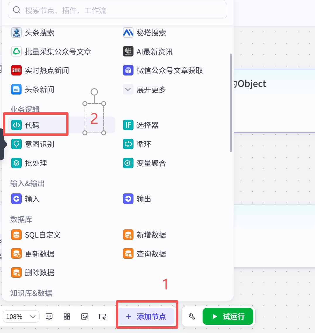The width and height of the screenshot is (315, 333).
Task: Select the 代码 code node
Action: (32, 125)
